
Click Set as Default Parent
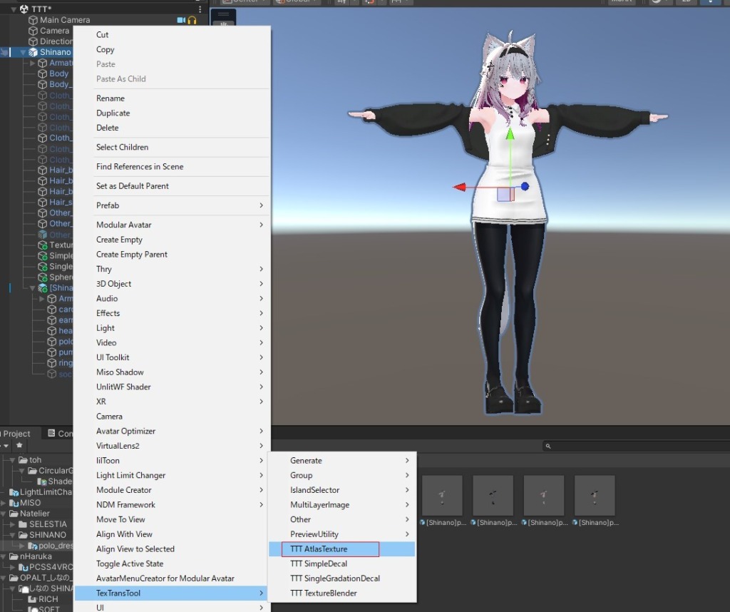pyautogui.click(x=173, y=186)
